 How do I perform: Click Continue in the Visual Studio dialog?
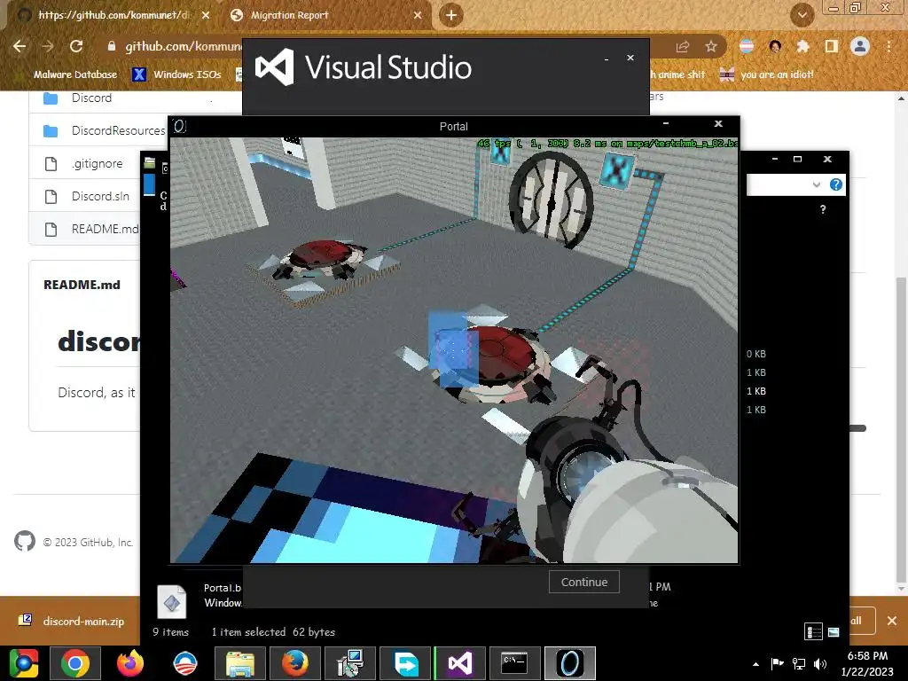pos(583,582)
